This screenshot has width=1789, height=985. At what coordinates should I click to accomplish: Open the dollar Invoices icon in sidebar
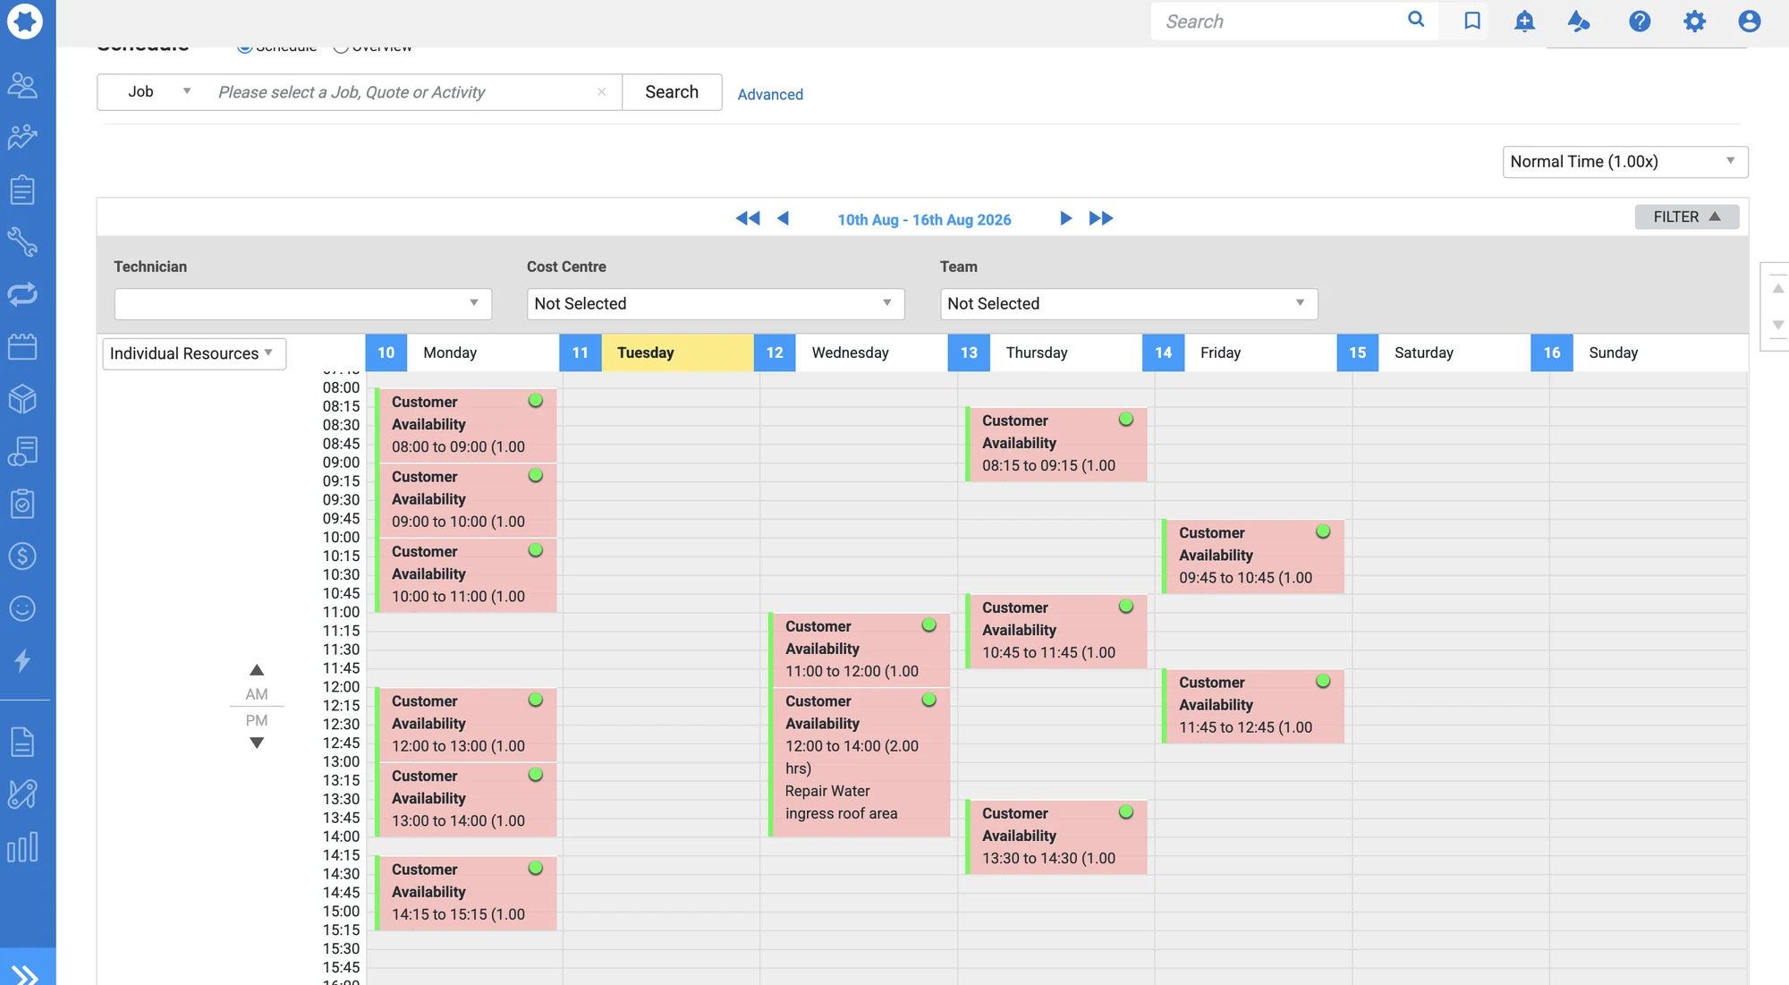tap(22, 556)
